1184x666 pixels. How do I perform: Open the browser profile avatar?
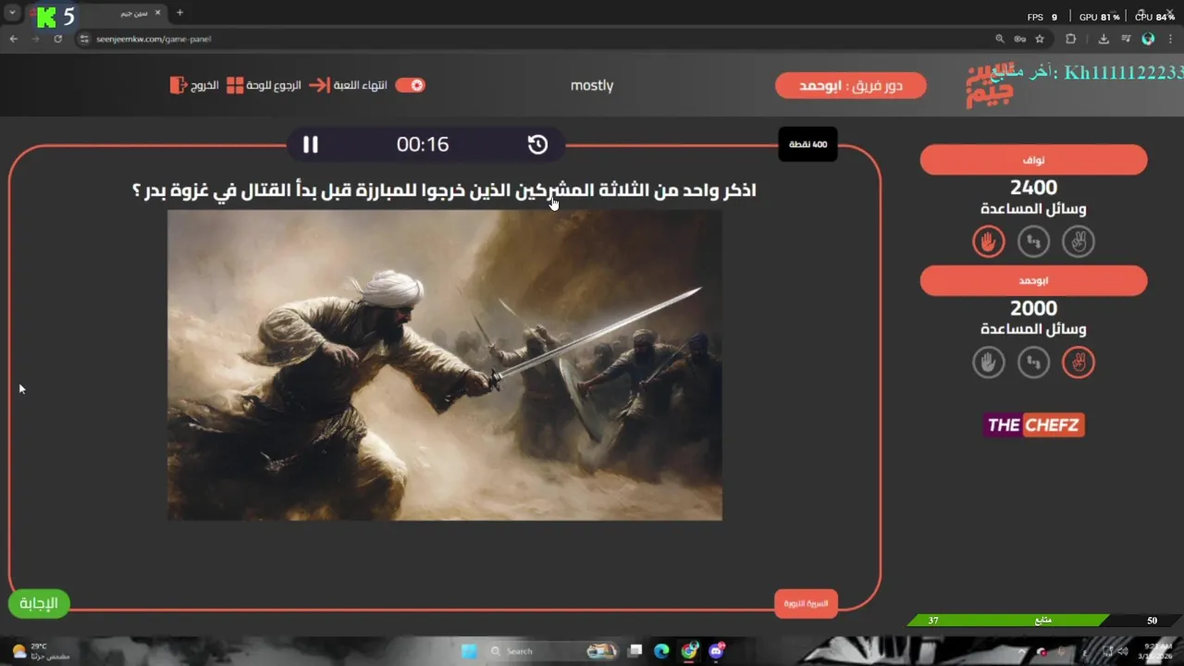[1148, 39]
